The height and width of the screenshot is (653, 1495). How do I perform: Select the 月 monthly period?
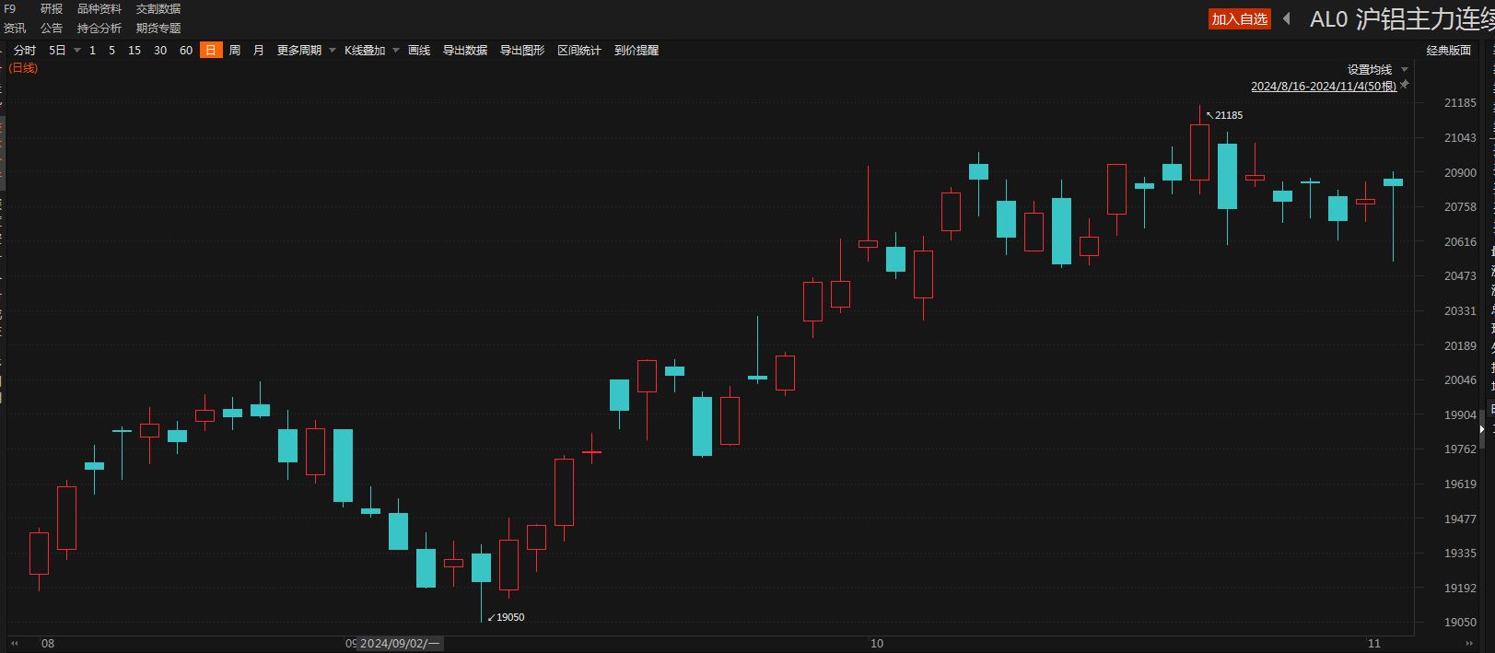click(259, 51)
